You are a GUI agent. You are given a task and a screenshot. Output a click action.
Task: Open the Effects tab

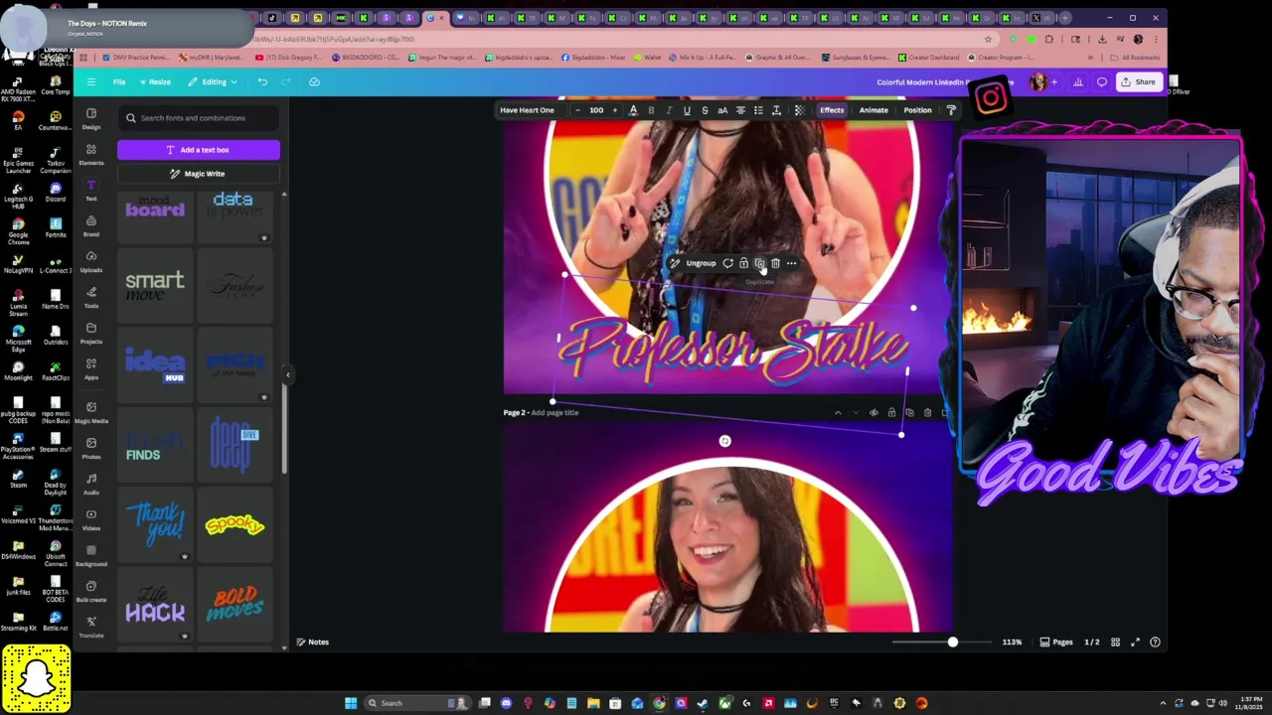pos(832,110)
